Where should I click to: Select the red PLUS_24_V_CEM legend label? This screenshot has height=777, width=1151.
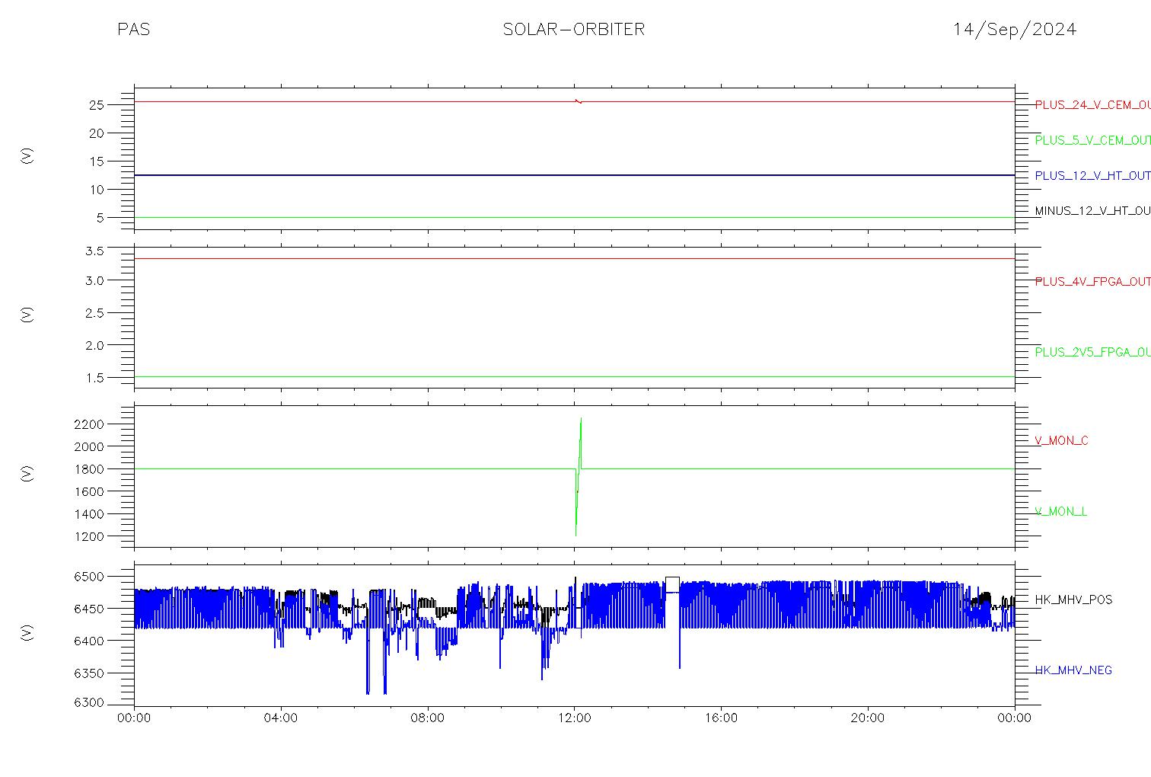point(1092,105)
